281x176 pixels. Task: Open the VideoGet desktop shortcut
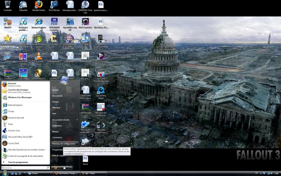(23, 6)
